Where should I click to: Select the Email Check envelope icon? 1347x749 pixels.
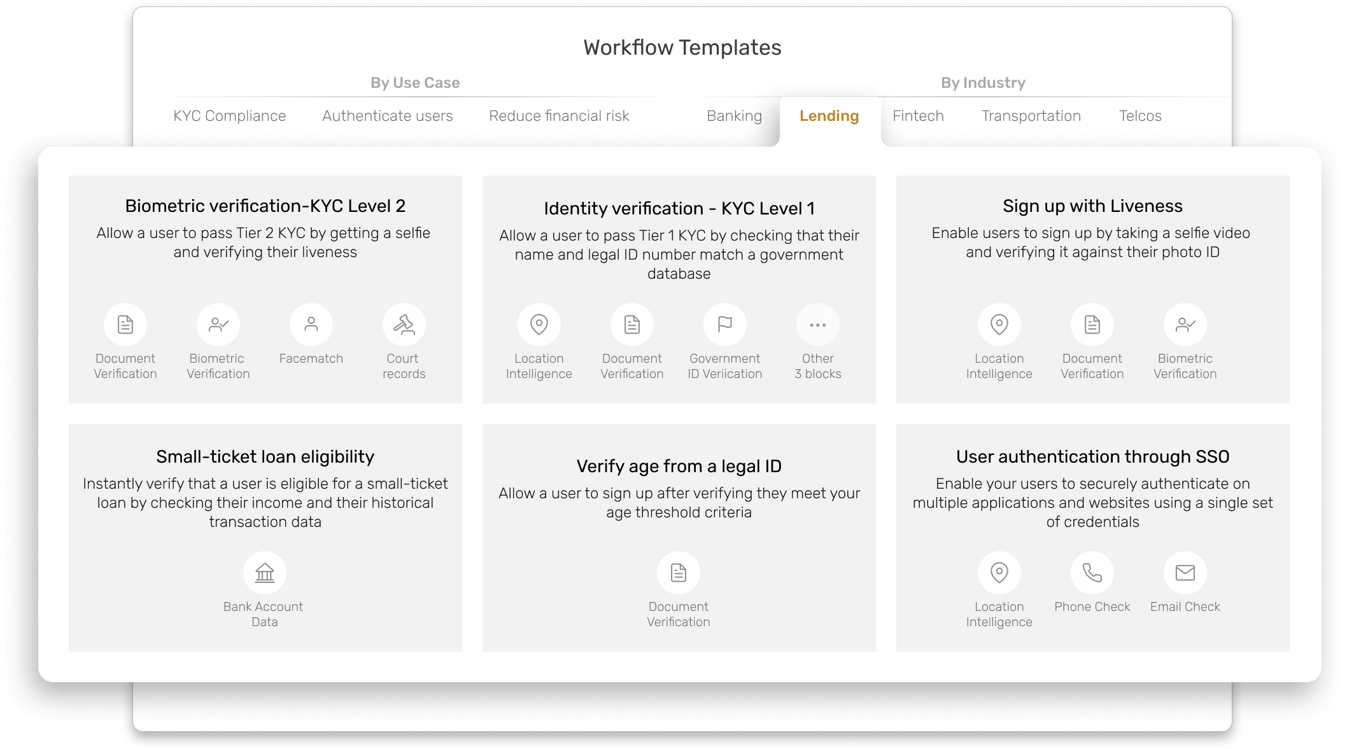1185,573
